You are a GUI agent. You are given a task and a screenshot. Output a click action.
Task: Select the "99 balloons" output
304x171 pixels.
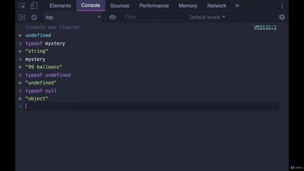coord(44,67)
